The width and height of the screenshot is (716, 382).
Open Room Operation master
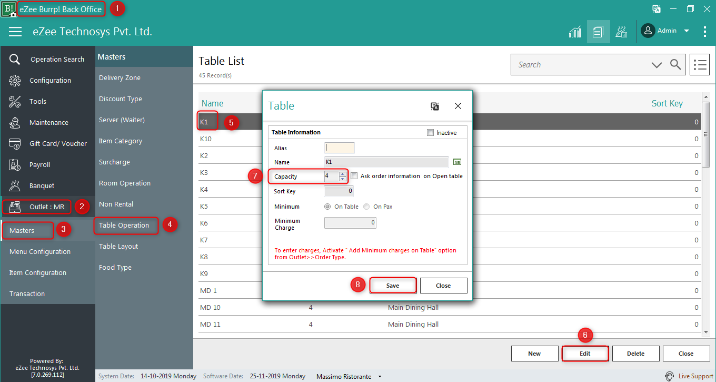144,183
